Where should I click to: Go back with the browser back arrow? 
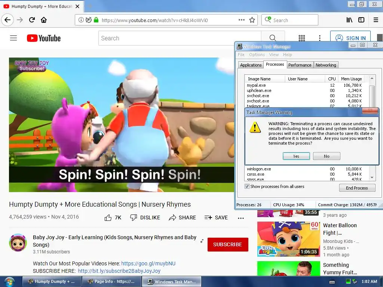coord(7,20)
